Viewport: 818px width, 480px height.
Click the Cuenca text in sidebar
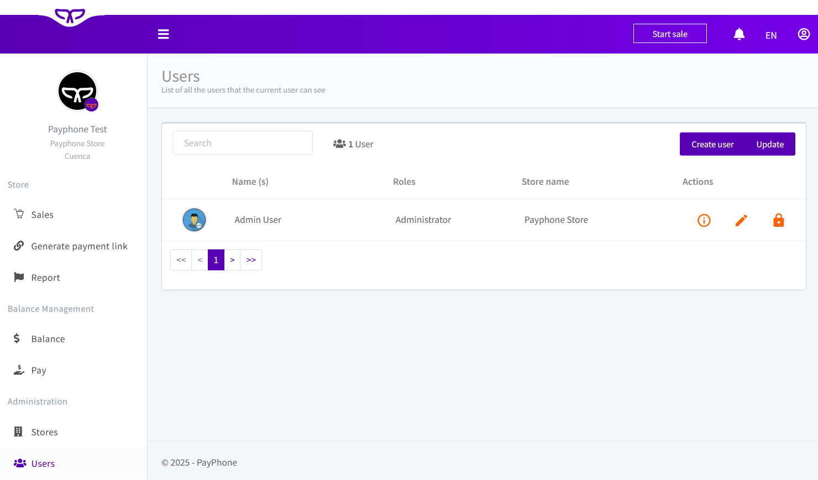(77, 156)
